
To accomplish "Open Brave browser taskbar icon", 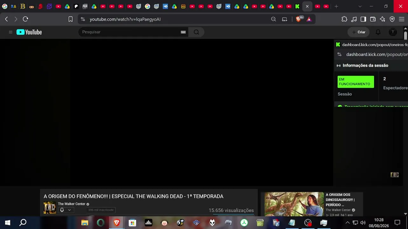I will (x=116, y=223).
